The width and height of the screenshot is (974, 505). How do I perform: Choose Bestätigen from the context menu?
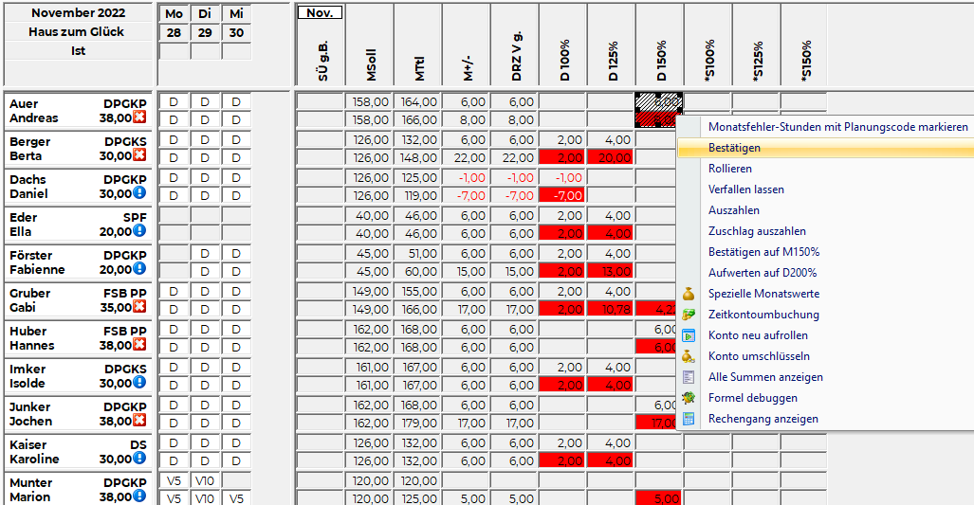734,148
